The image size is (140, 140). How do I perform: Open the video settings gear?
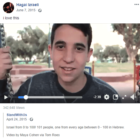tap(107, 97)
